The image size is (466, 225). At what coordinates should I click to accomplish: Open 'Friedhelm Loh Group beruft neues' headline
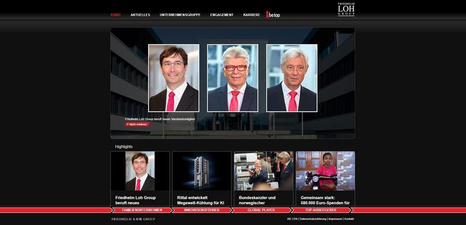coord(135,200)
